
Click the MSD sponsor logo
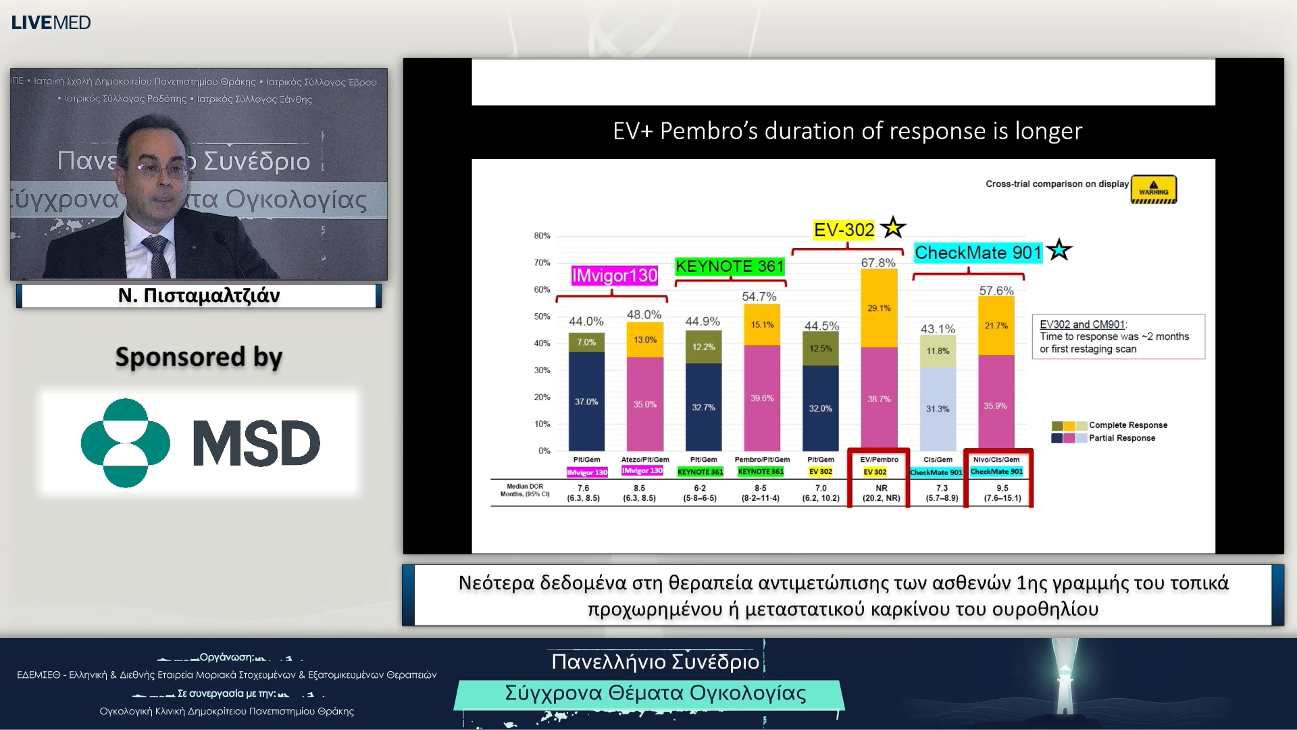pyautogui.click(x=200, y=443)
